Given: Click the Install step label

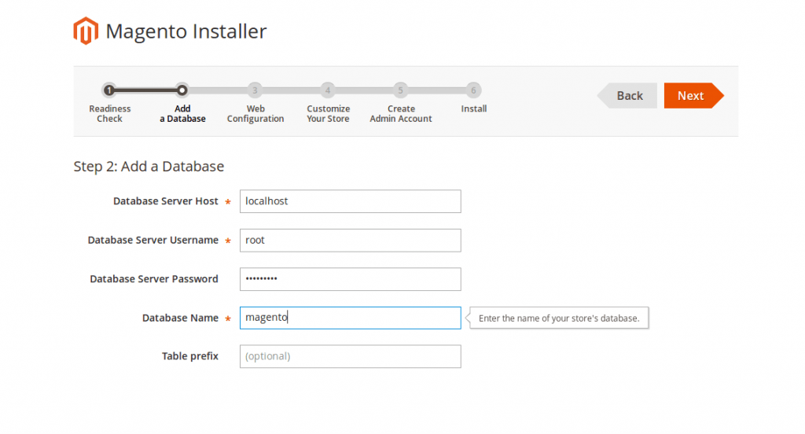Looking at the screenshot, I should [x=474, y=109].
